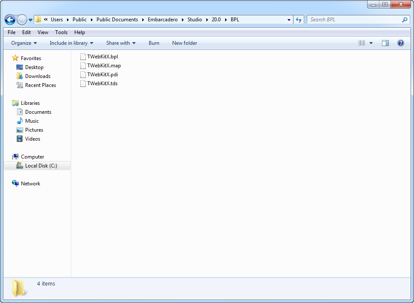Open the Pictures library
The height and width of the screenshot is (303, 414).
click(34, 130)
